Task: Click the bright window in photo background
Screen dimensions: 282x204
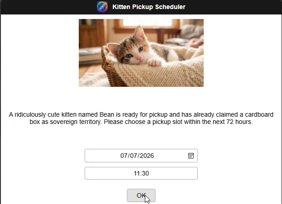Action: 147,23
